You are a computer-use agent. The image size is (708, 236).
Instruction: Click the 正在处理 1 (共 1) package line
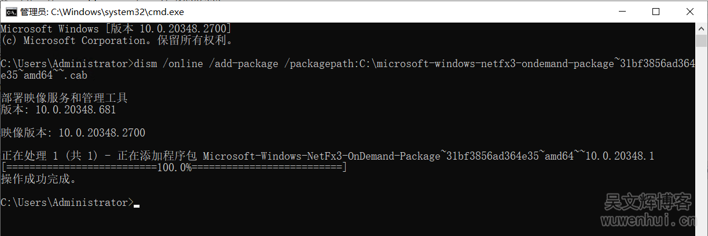tap(327, 156)
